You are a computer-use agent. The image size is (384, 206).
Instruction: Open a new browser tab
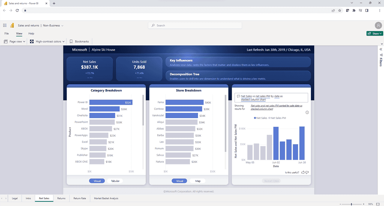(54, 3)
